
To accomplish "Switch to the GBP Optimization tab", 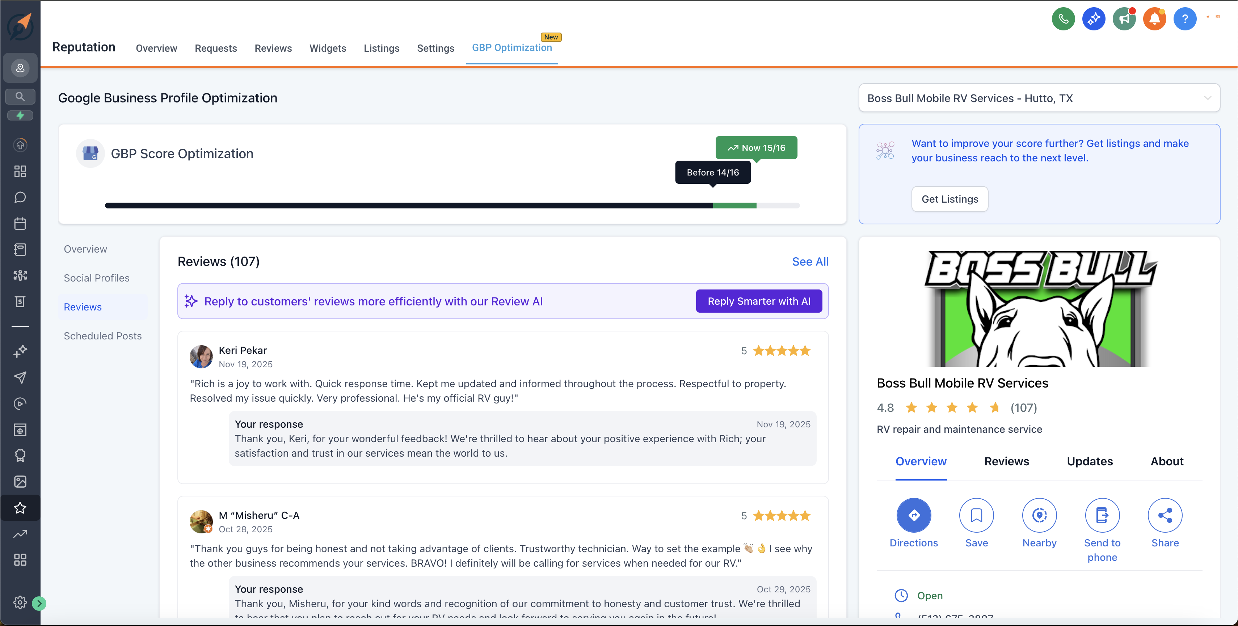I will pyautogui.click(x=512, y=47).
